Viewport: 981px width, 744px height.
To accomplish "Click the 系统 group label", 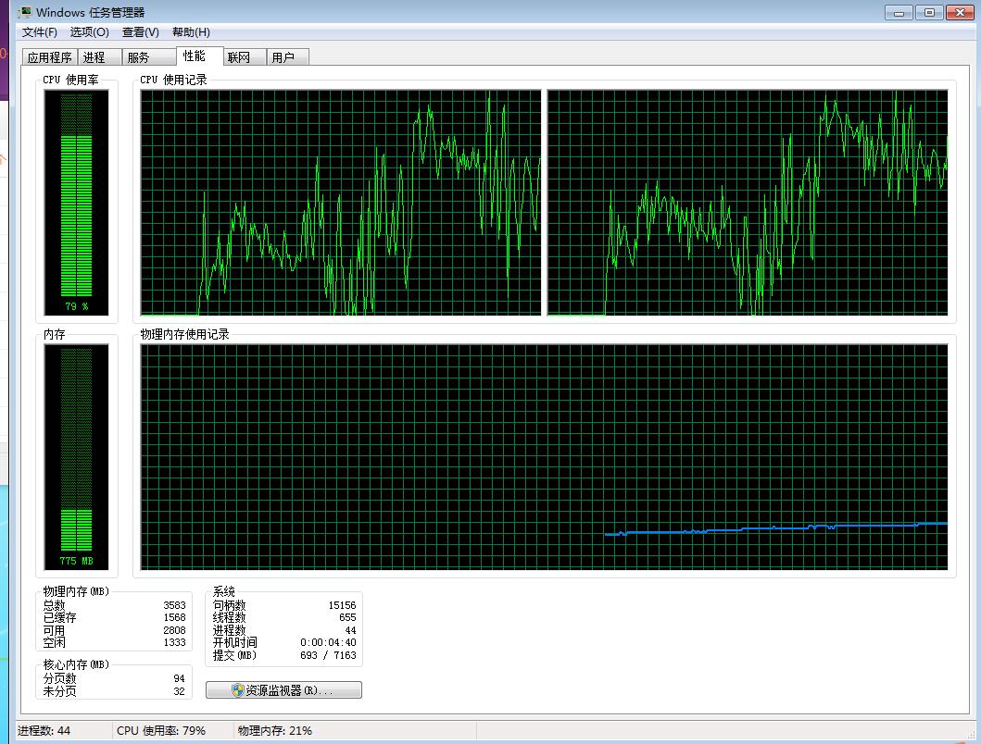I will pos(224,591).
